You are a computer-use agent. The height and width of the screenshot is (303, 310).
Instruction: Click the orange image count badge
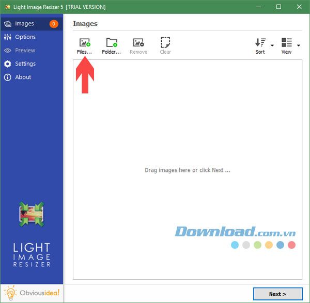pos(54,24)
